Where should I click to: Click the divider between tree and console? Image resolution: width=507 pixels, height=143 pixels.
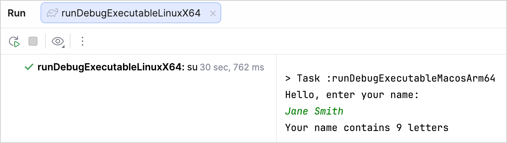point(276,98)
